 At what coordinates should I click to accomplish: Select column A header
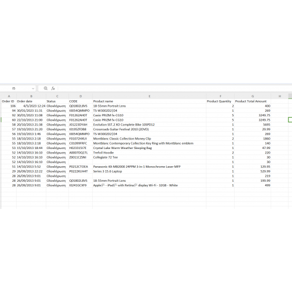point(9,96)
